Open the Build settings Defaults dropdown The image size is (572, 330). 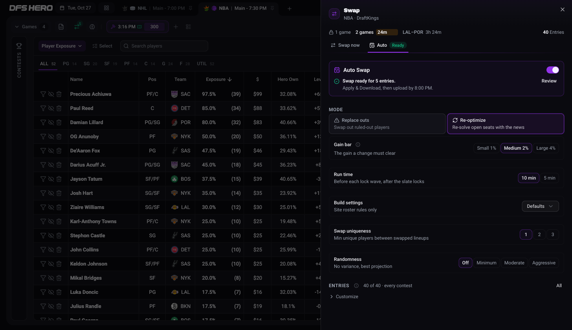(x=540, y=206)
